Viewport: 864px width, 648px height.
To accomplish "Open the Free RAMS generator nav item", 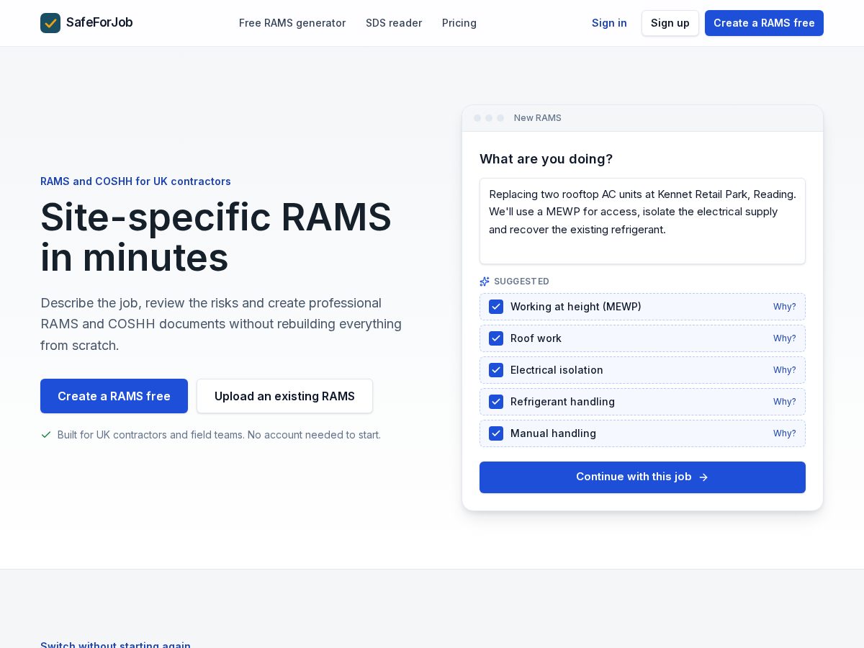I will (x=292, y=23).
